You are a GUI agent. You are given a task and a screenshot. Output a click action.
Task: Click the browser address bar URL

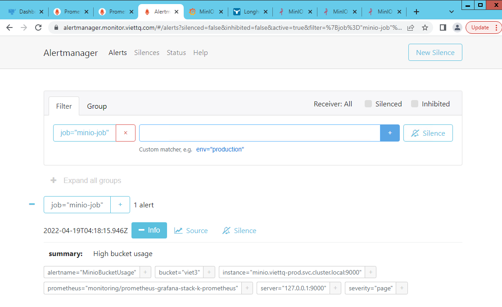[232, 27]
